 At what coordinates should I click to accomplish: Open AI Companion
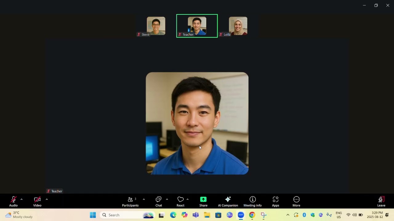click(x=228, y=201)
